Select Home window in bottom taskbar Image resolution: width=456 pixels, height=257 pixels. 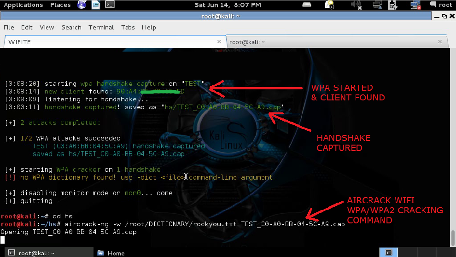pos(111,253)
